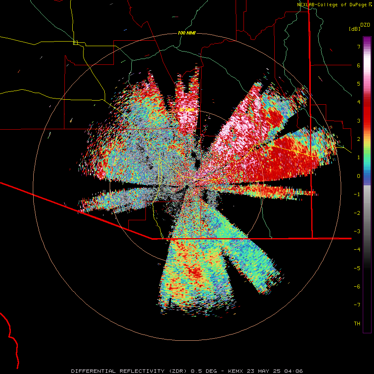Viewport: 374px width, 374px height.
Task: Click the color scale value -6
Action: (x=357, y=287)
